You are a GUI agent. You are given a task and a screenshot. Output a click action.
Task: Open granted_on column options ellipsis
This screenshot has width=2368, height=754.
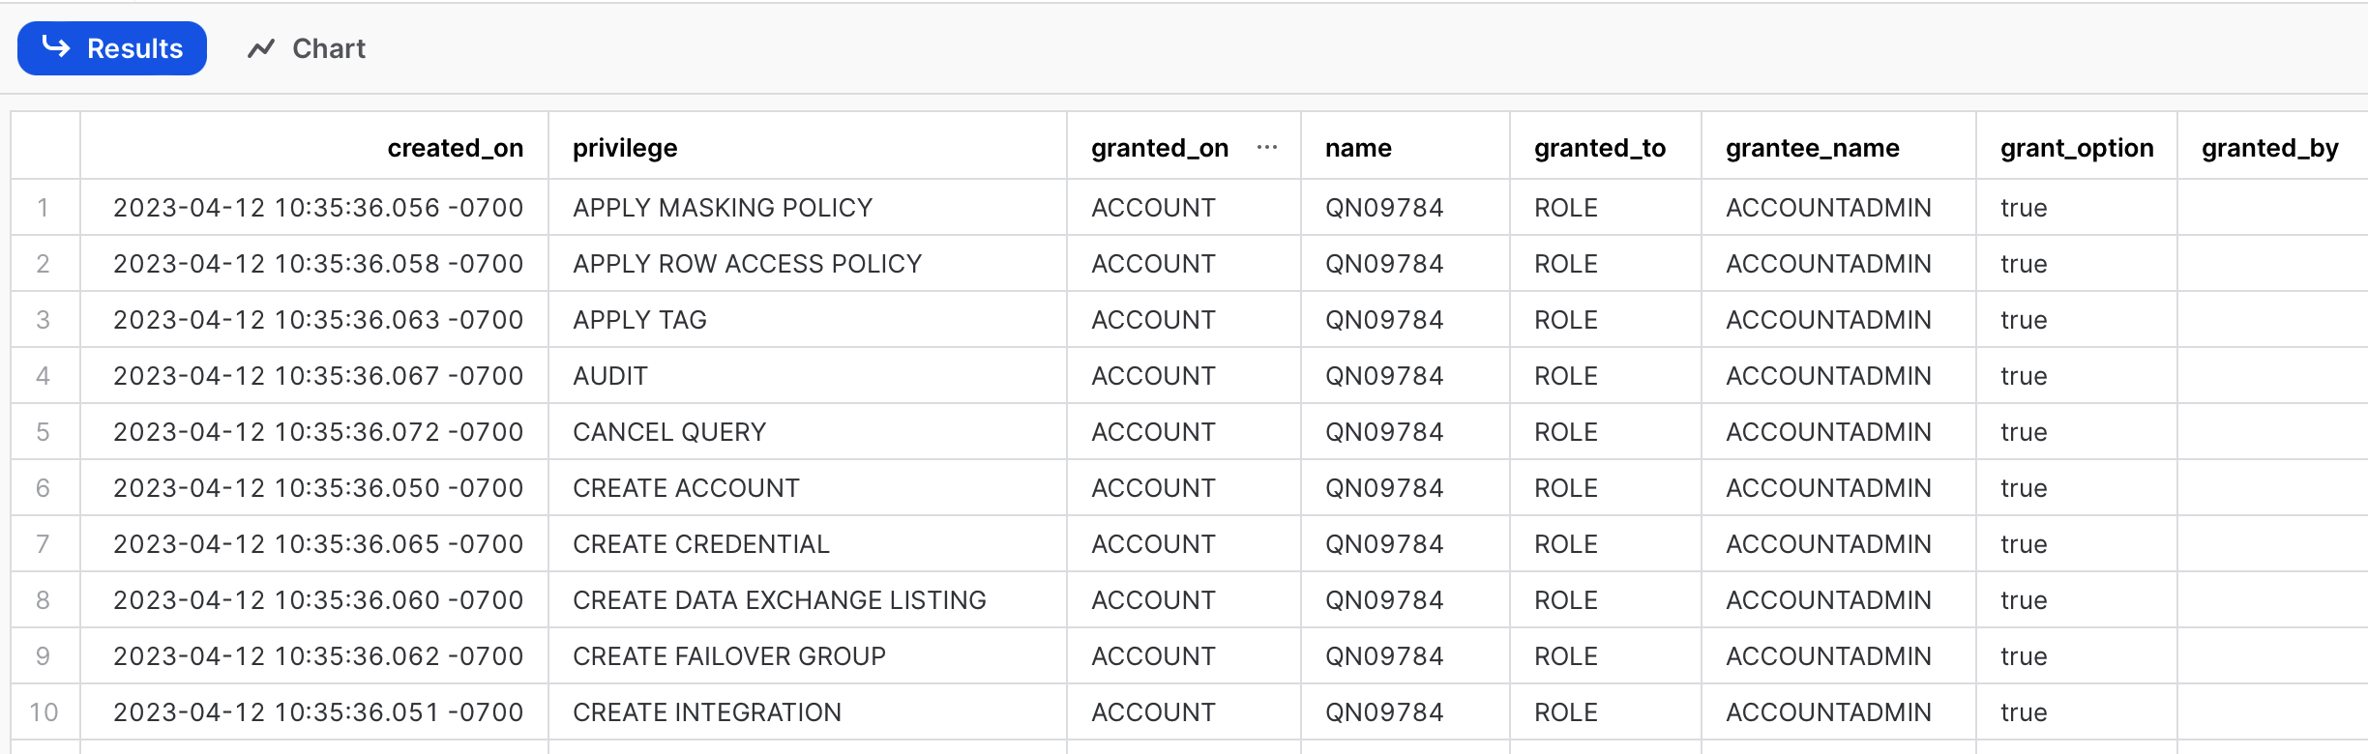coord(1266,148)
